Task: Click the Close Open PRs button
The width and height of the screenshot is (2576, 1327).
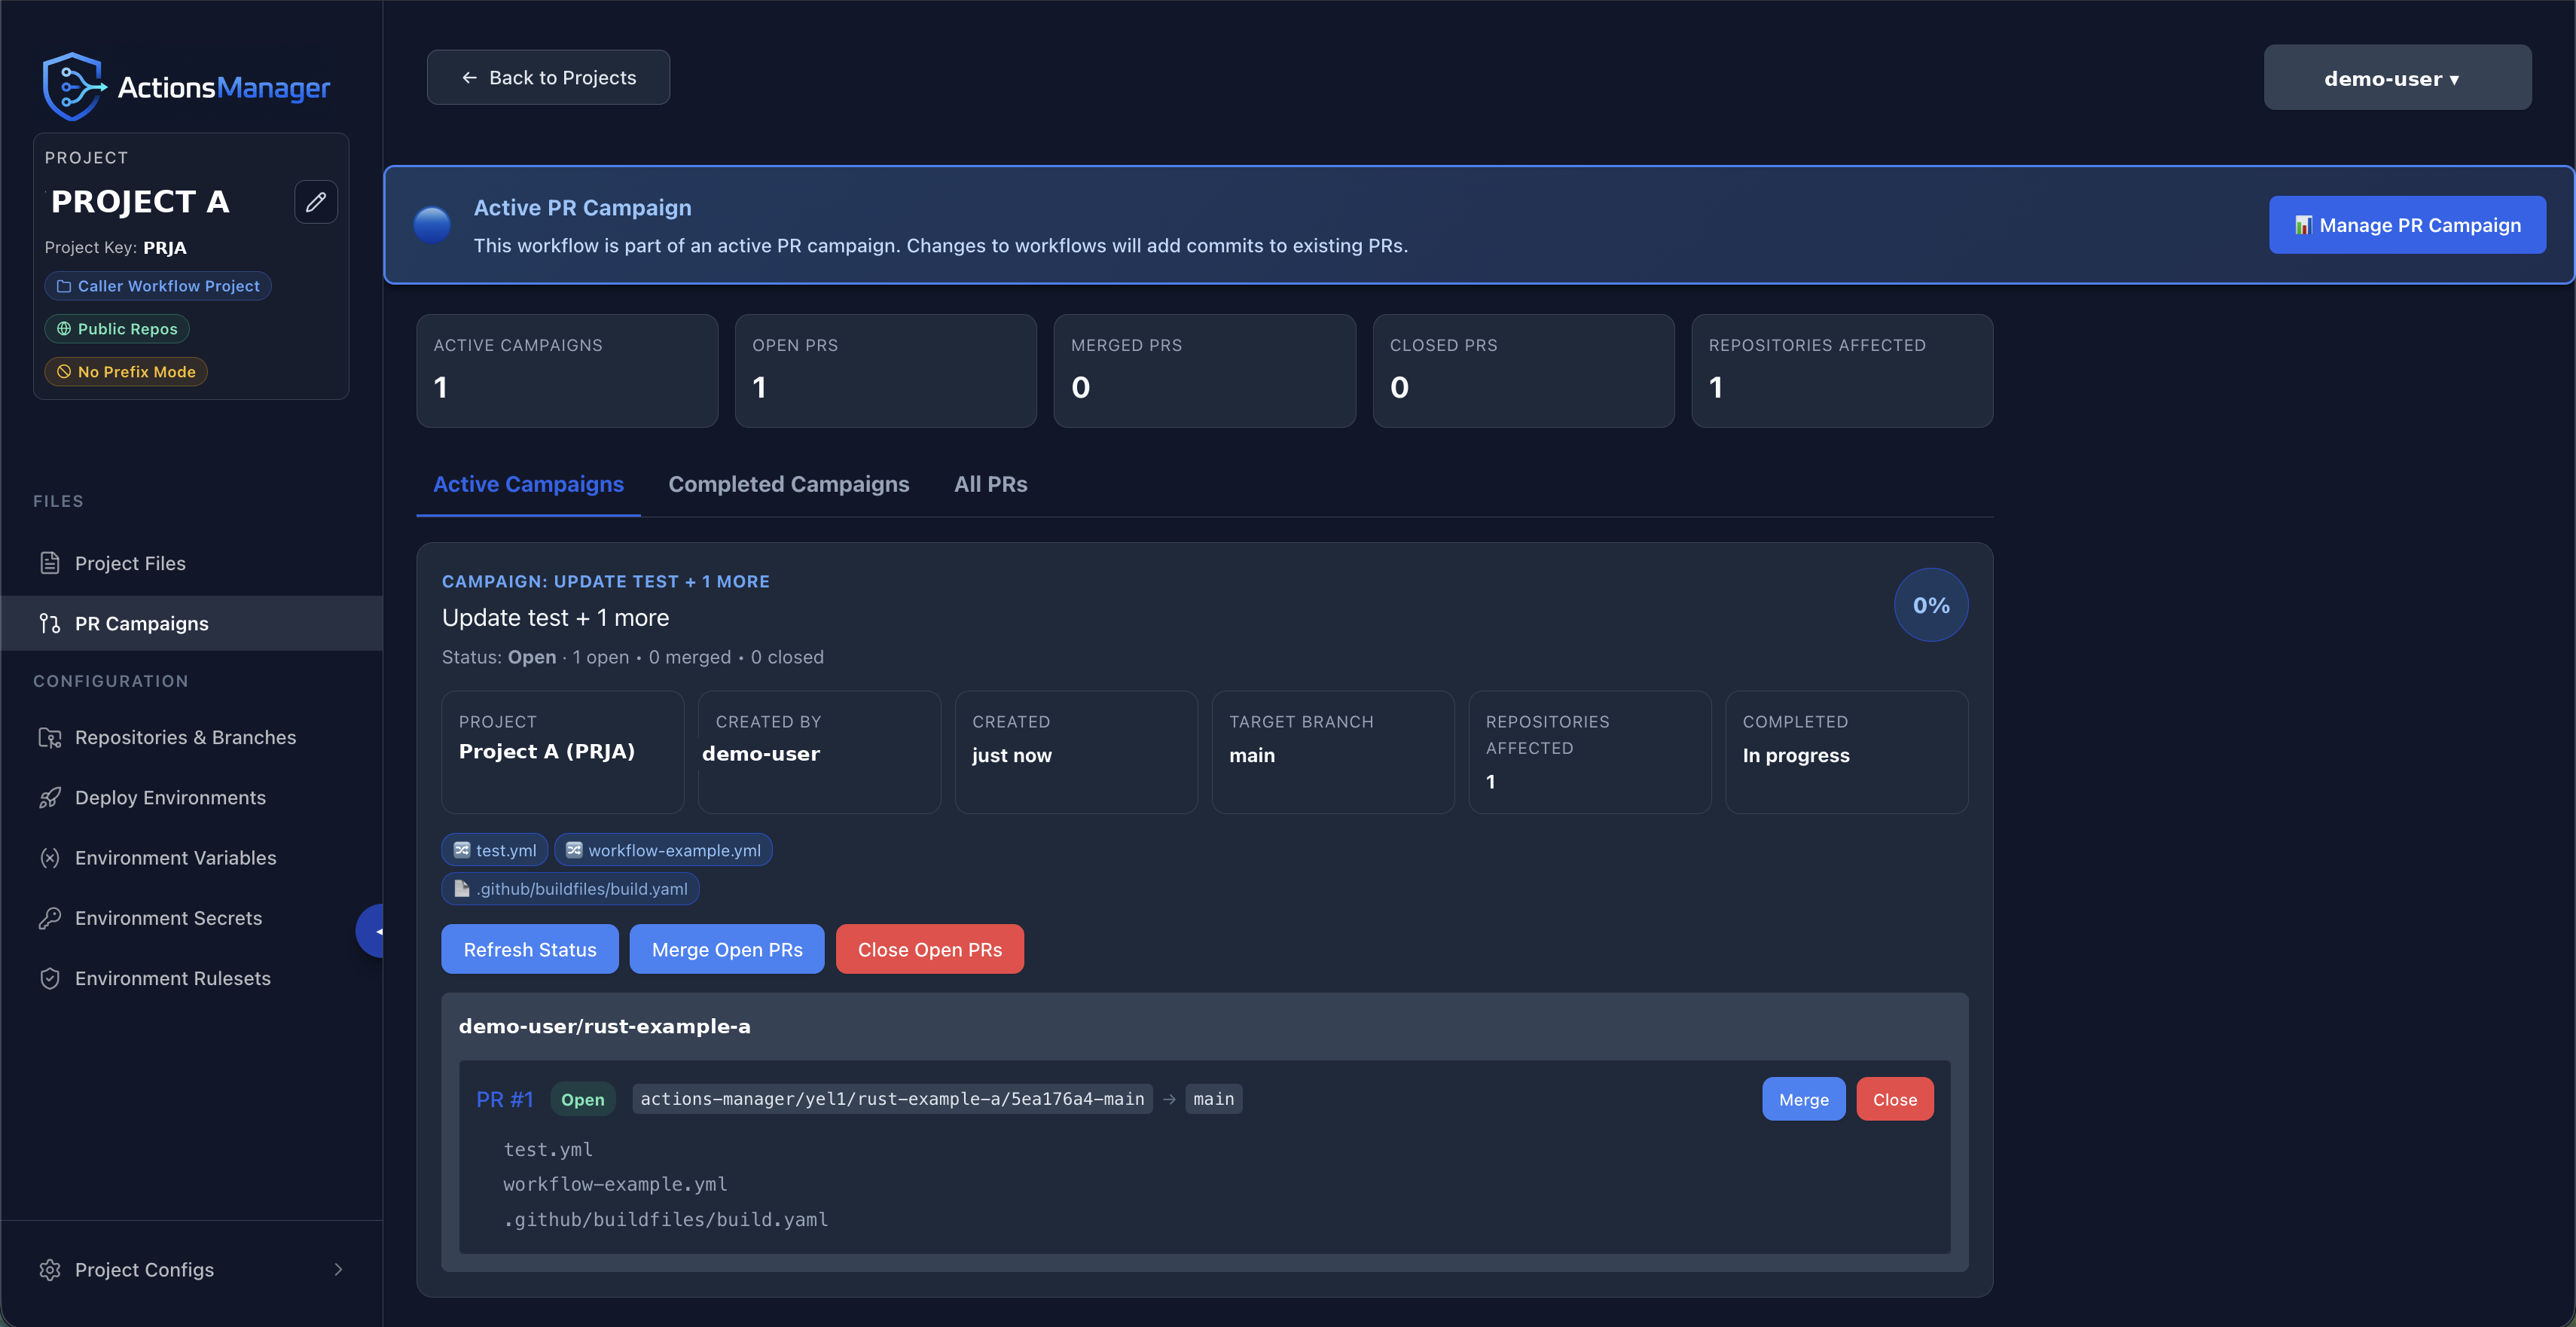Action: 930,949
